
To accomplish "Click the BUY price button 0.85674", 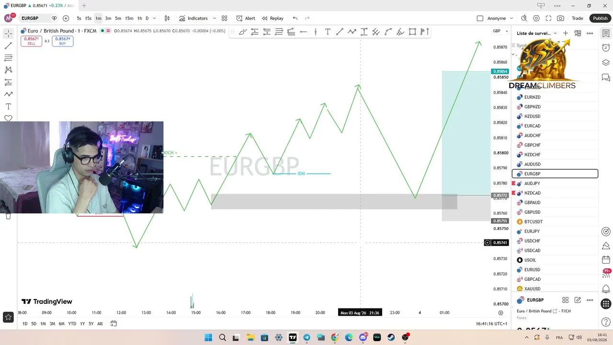I will (63, 41).
